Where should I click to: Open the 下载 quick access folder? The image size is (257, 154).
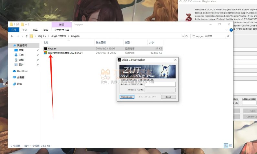(x=21, y=55)
